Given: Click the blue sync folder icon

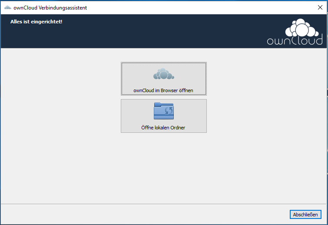Looking at the screenshot, I should click(163, 111).
